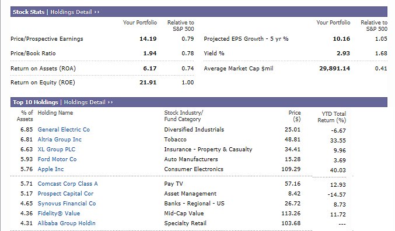
Task: Click double-arrow icon beside Top 10 Holdings Detail
Action: tap(111, 102)
